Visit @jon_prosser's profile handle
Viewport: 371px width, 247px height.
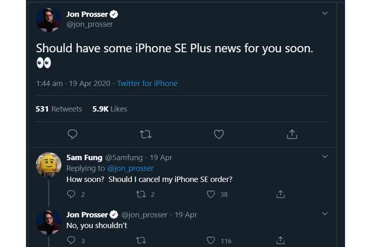[90, 24]
